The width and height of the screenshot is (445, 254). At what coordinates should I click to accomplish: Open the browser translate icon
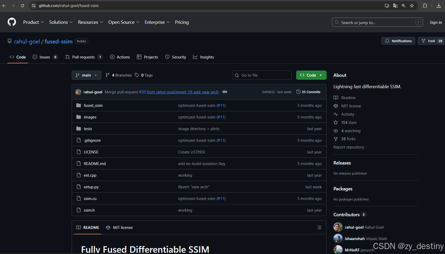(x=395, y=5)
